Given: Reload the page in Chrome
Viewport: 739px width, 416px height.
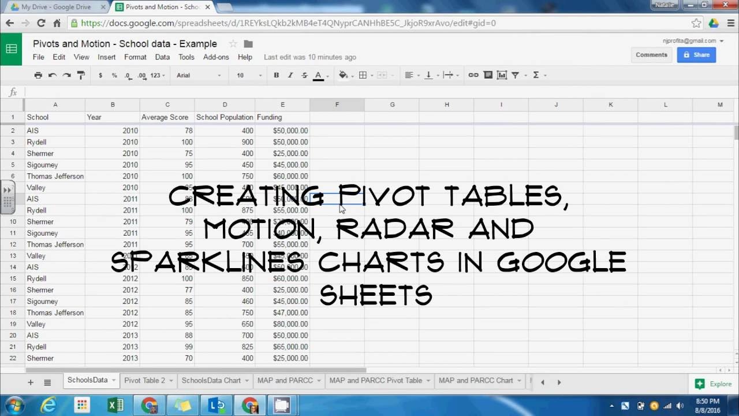Looking at the screenshot, I should pos(41,23).
